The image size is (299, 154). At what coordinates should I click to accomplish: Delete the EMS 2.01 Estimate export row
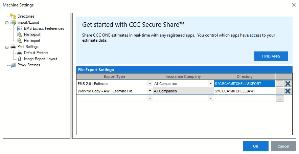[x=288, y=84]
